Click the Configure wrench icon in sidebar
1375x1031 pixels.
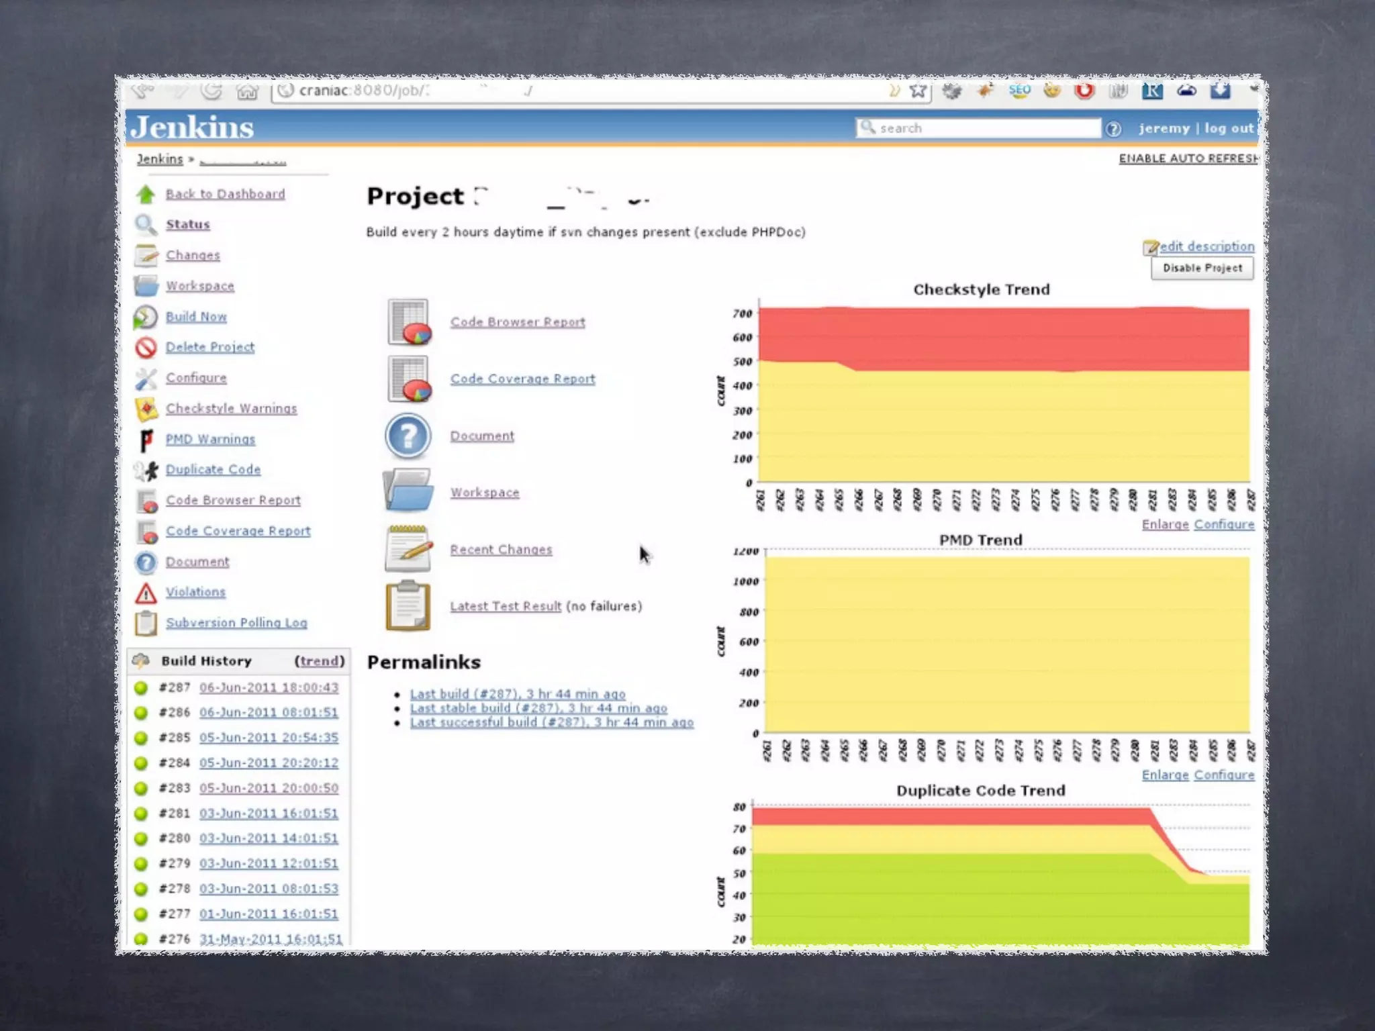click(x=145, y=379)
